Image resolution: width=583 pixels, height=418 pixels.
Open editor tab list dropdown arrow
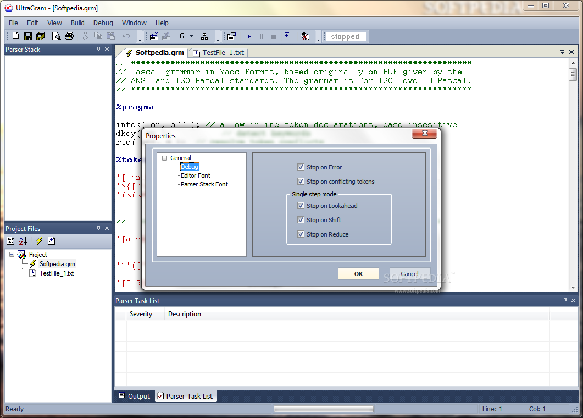[x=562, y=52]
